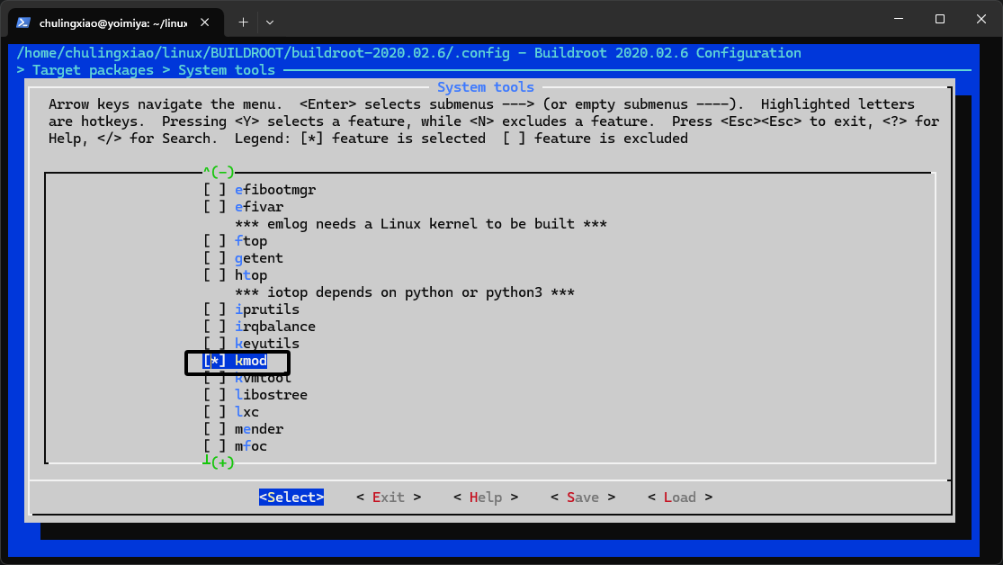
Task: Toggle the getent checkbox
Action: pyautogui.click(x=214, y=258)
